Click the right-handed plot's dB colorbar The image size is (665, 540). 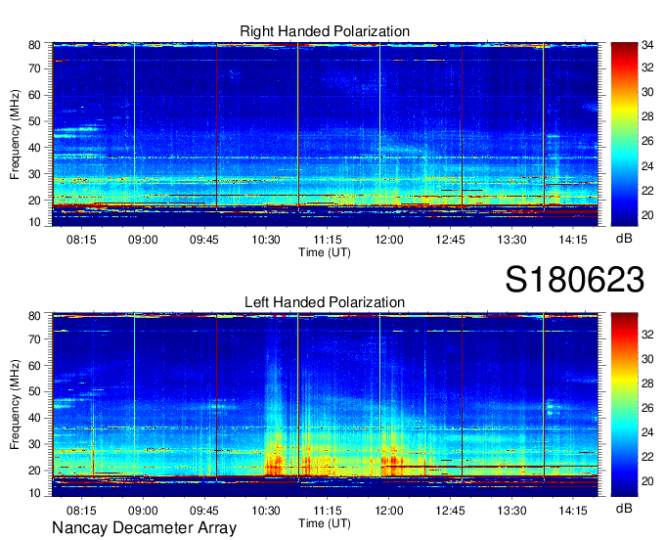tap(624, 134)
